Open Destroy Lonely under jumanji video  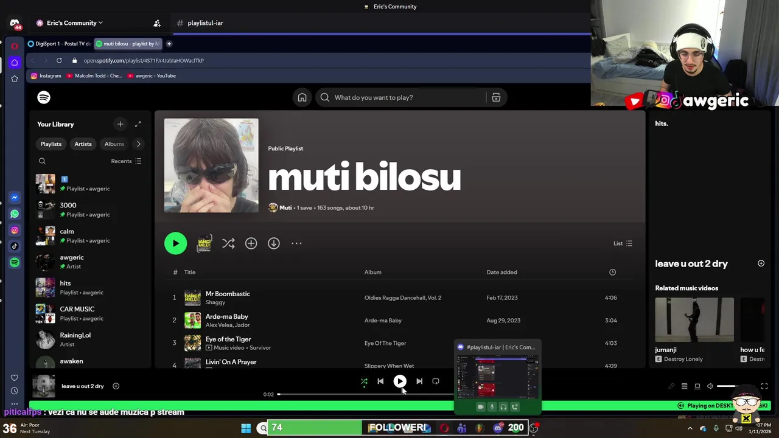pyautogui.click(x=683, y=360)
